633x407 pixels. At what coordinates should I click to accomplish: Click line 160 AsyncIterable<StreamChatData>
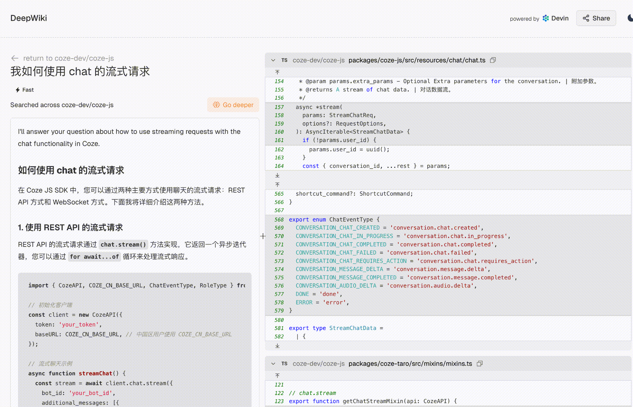click(353, 132)
